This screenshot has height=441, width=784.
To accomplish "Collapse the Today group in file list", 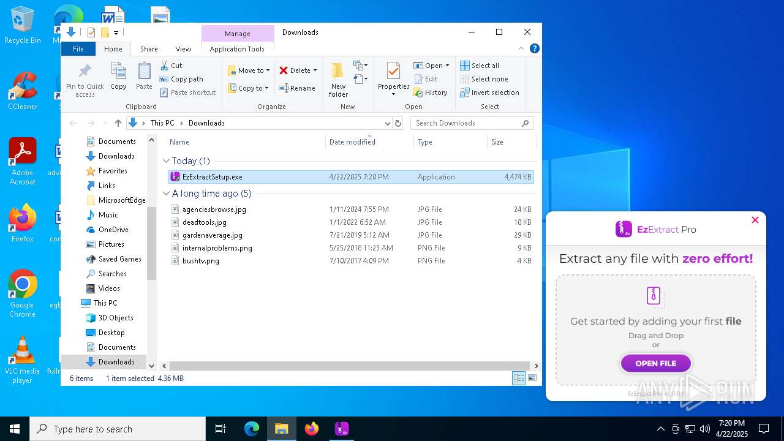I will click(166, 161).
